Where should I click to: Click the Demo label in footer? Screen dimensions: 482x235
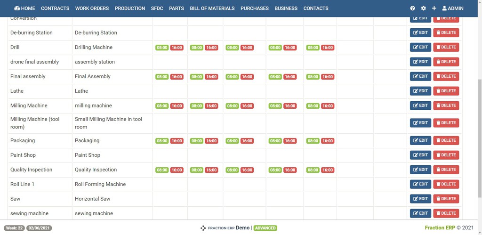tap(242, 228)
